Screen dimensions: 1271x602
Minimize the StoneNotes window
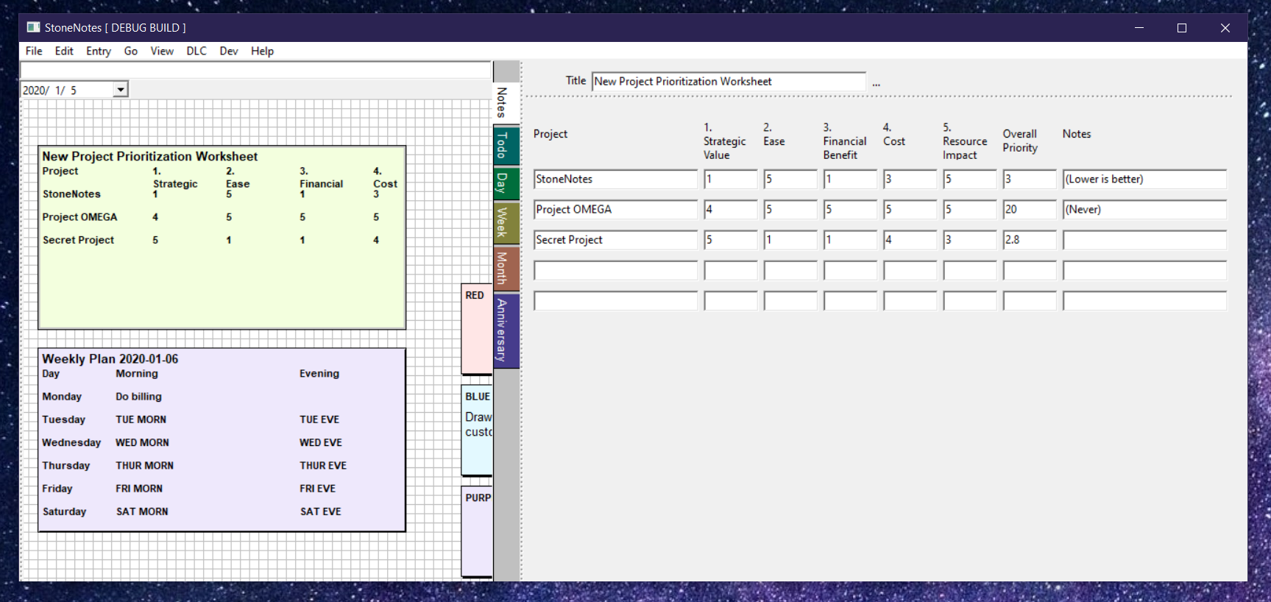click(x=1139, y=28)
